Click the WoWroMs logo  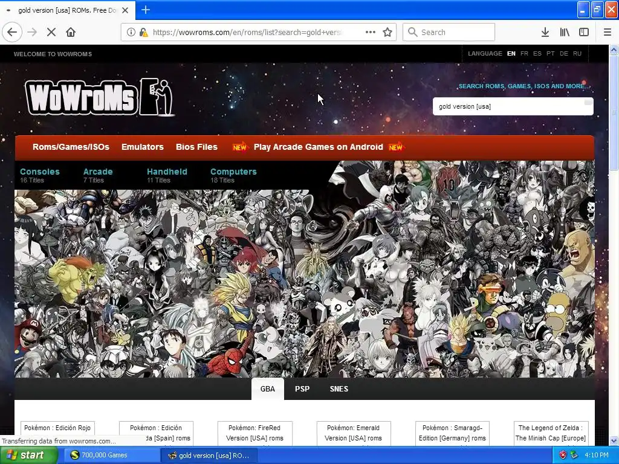click(x=100, y=97)
